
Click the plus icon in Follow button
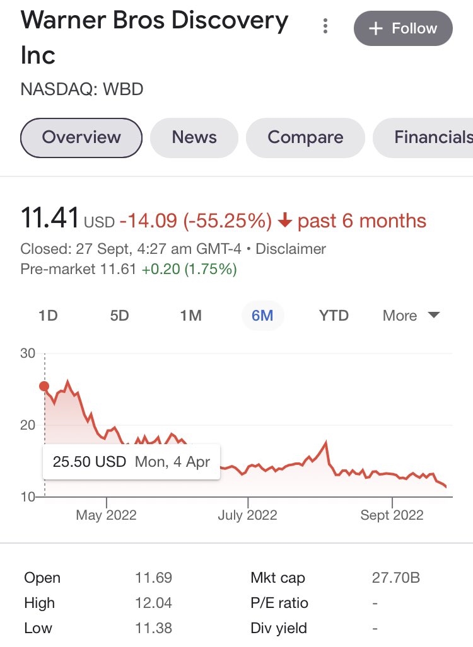375,28
